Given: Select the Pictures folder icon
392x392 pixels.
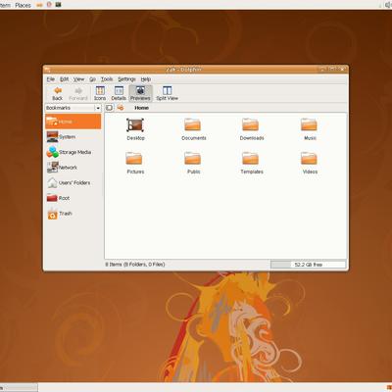Looking at the screenshot, I should click(134, 159).
